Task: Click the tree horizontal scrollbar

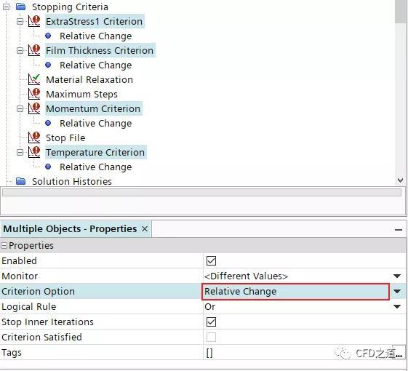Action: coord(201,192)
